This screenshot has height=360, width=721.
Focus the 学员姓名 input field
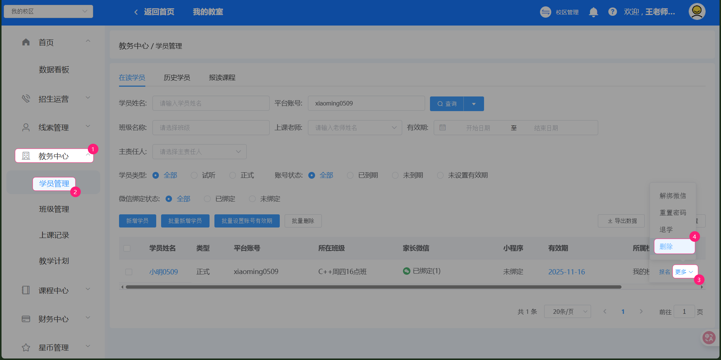pyautogui.click(x=211, y=103)
